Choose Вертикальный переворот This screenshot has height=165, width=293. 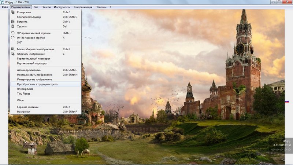(x=45, y=63)
